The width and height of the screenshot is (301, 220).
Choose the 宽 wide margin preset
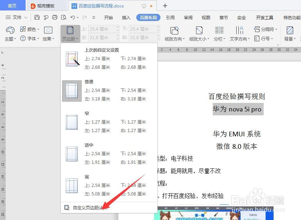[x=109, y=185]
